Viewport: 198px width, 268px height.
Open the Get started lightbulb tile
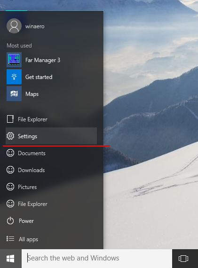pos(14,77)
